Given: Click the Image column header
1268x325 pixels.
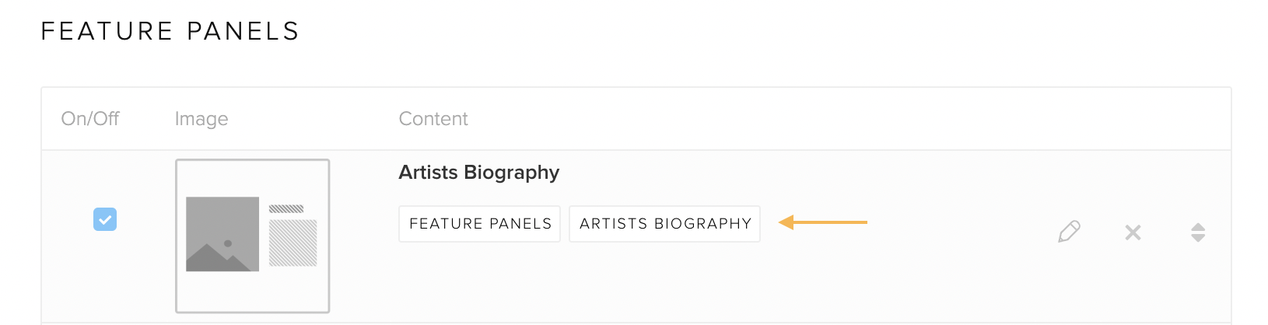Looking at the screenshot, I should [201, 119].
